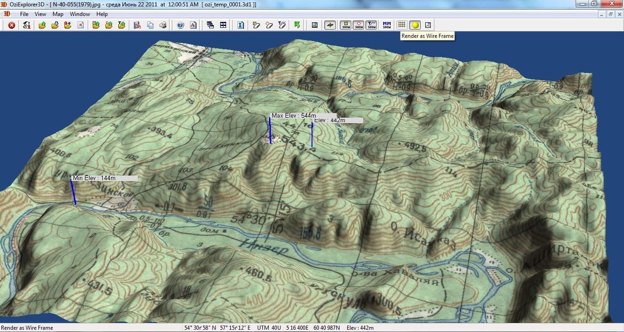Open the File menu

click(x=24, y=14)
